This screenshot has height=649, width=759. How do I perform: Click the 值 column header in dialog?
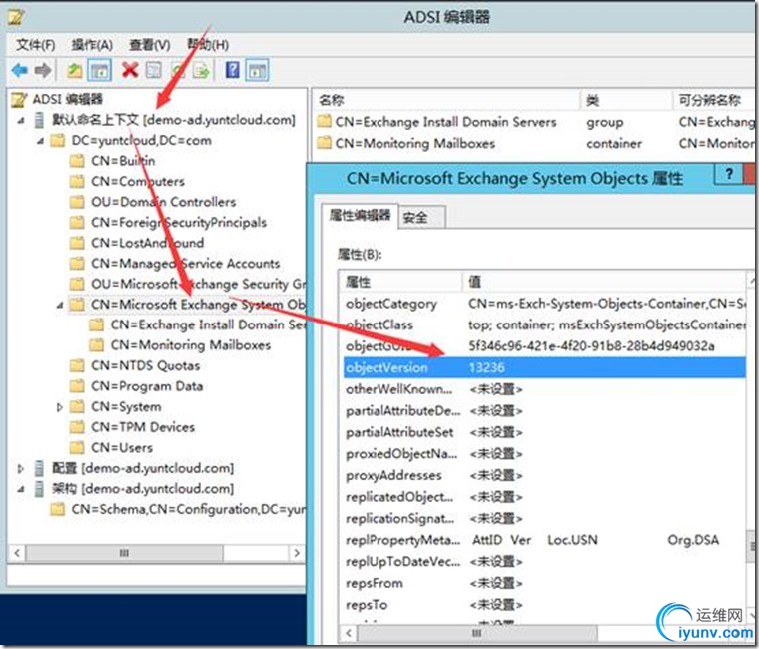(604, 282)
